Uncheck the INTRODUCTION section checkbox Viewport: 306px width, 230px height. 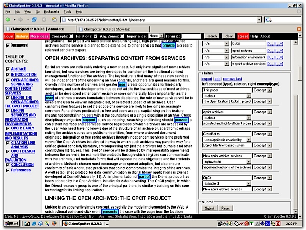(x=8, y=75)
